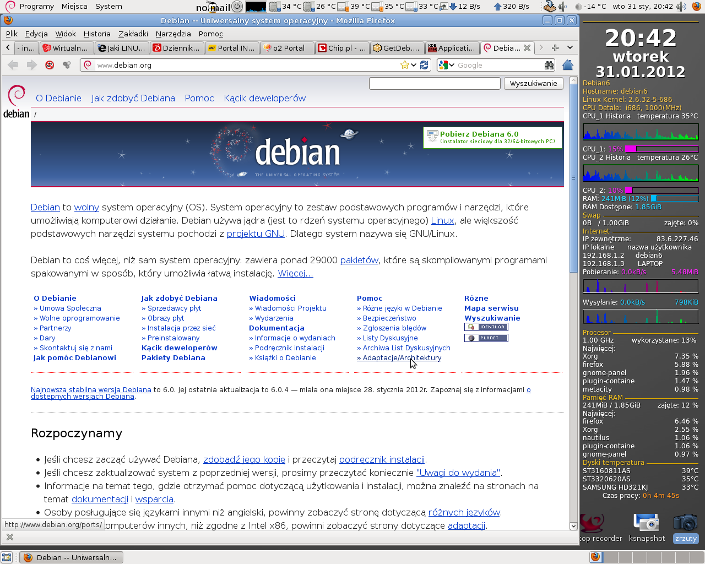The image size is (705, 564).
Task: Open the Widok menu
Action: (66, 34)
